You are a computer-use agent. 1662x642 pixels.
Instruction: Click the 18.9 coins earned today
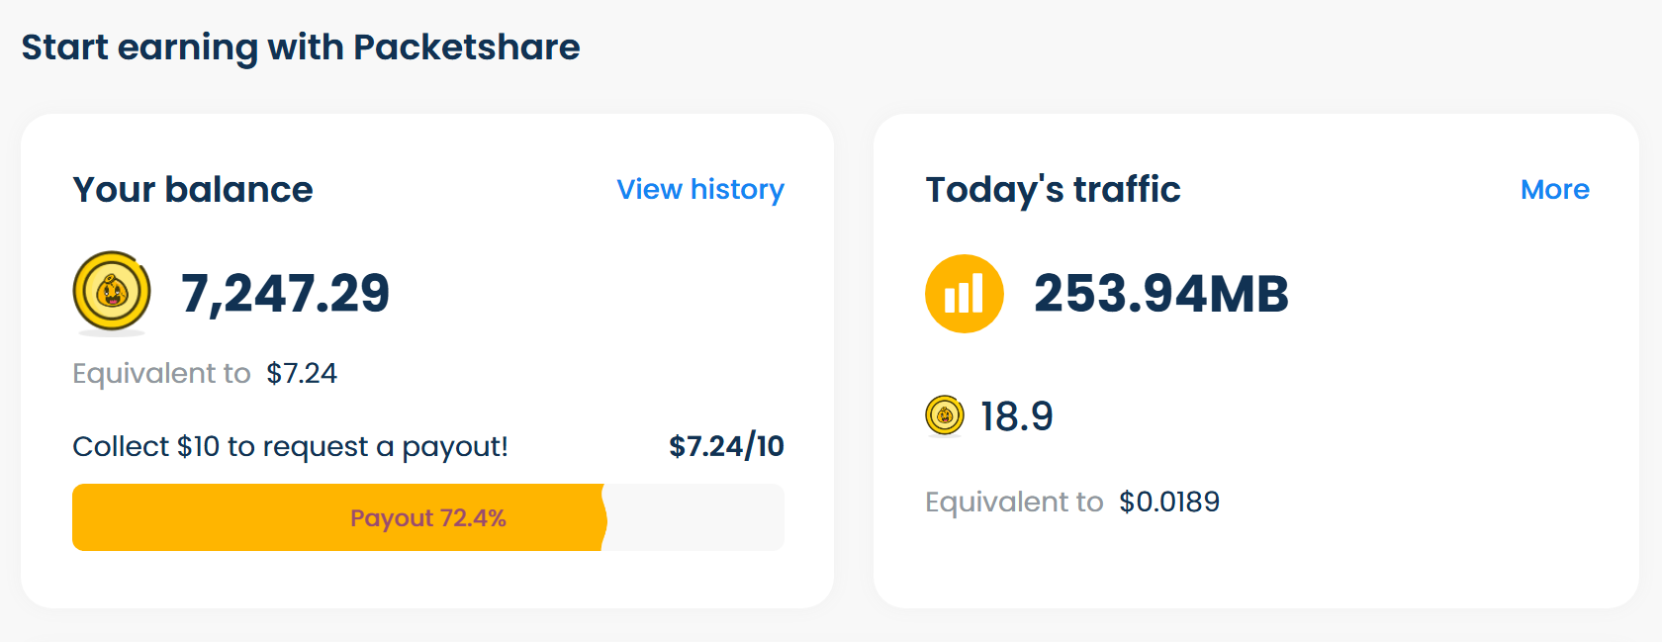click(1016, 416)
